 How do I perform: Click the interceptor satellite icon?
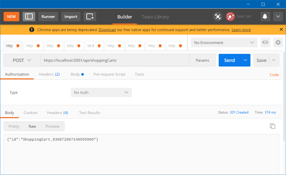point(218,17)
